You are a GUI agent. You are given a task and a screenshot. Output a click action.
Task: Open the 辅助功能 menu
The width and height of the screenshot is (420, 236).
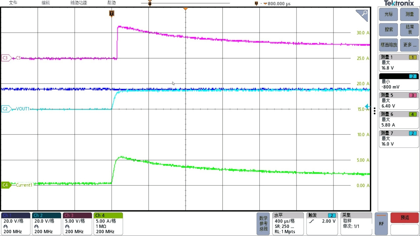(x=79, y=3)
